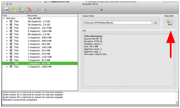This screenshot has width=180, height=108.
Task: Expand the 168.9 MB title row
Action: pyautogui.click(x=7, y=67)
